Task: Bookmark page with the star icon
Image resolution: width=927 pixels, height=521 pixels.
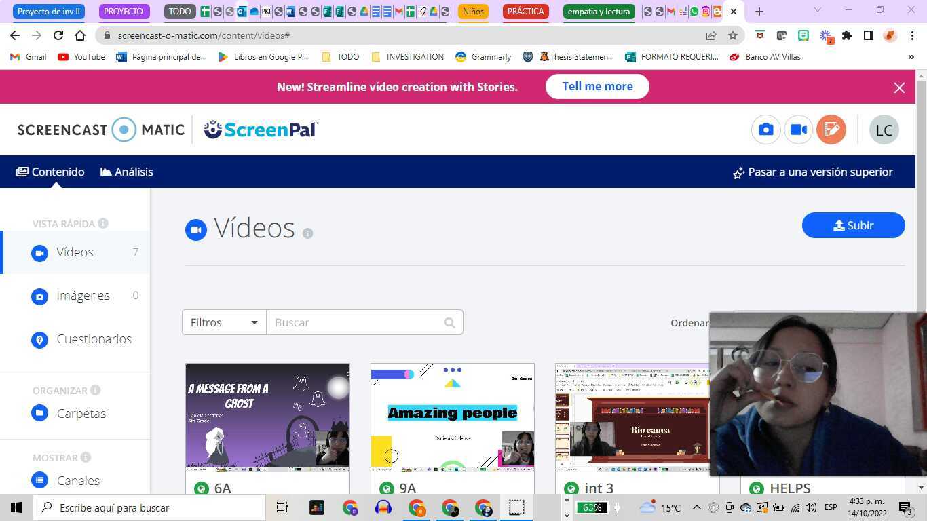Action: point(732,35)
